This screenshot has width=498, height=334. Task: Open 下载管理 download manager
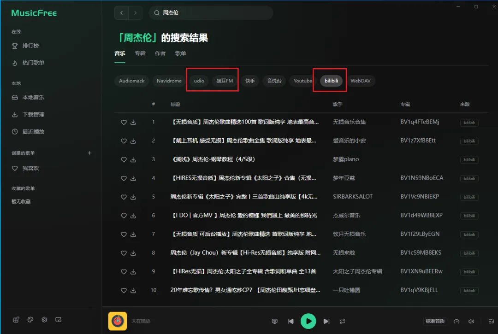click(28, 115)
